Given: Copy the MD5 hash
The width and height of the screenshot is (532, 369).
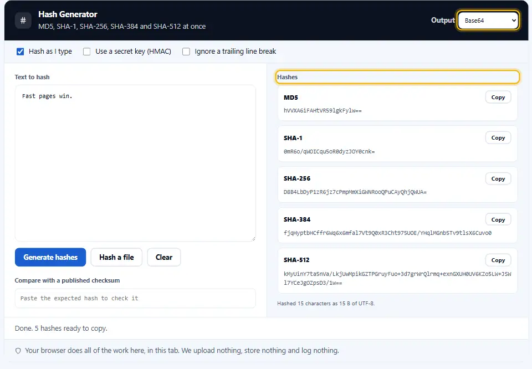Looking at the screenshot, I should [498, 98].
